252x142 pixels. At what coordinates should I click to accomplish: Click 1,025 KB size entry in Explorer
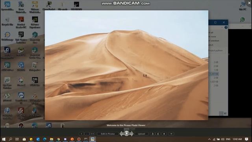coord(214,82)
